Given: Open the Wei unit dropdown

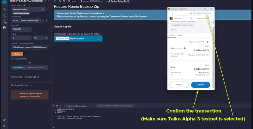Looking at the screenshot, I should point(40,38).
